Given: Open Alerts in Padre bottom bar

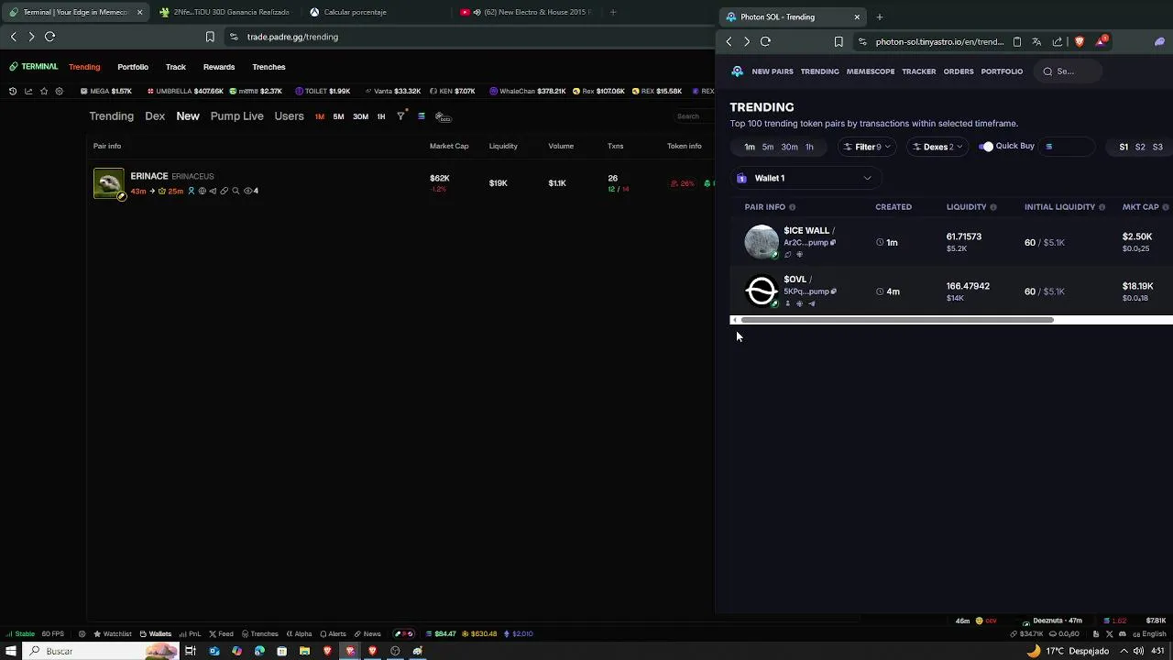Looking at the screenshot, I should click(333, 633).
